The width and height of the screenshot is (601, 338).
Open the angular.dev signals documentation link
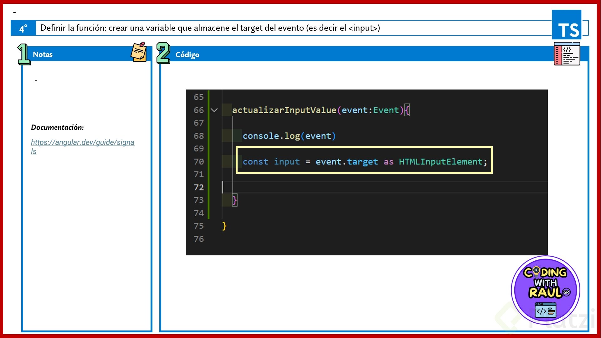(x=82, y=143)
